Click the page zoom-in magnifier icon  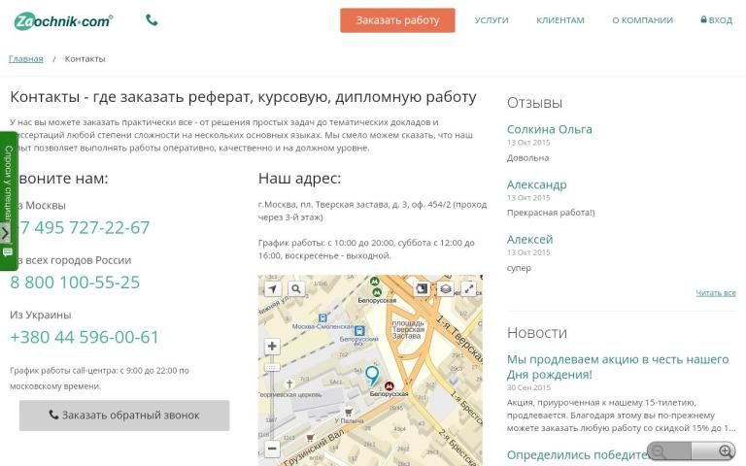click(x=726, y=451)
